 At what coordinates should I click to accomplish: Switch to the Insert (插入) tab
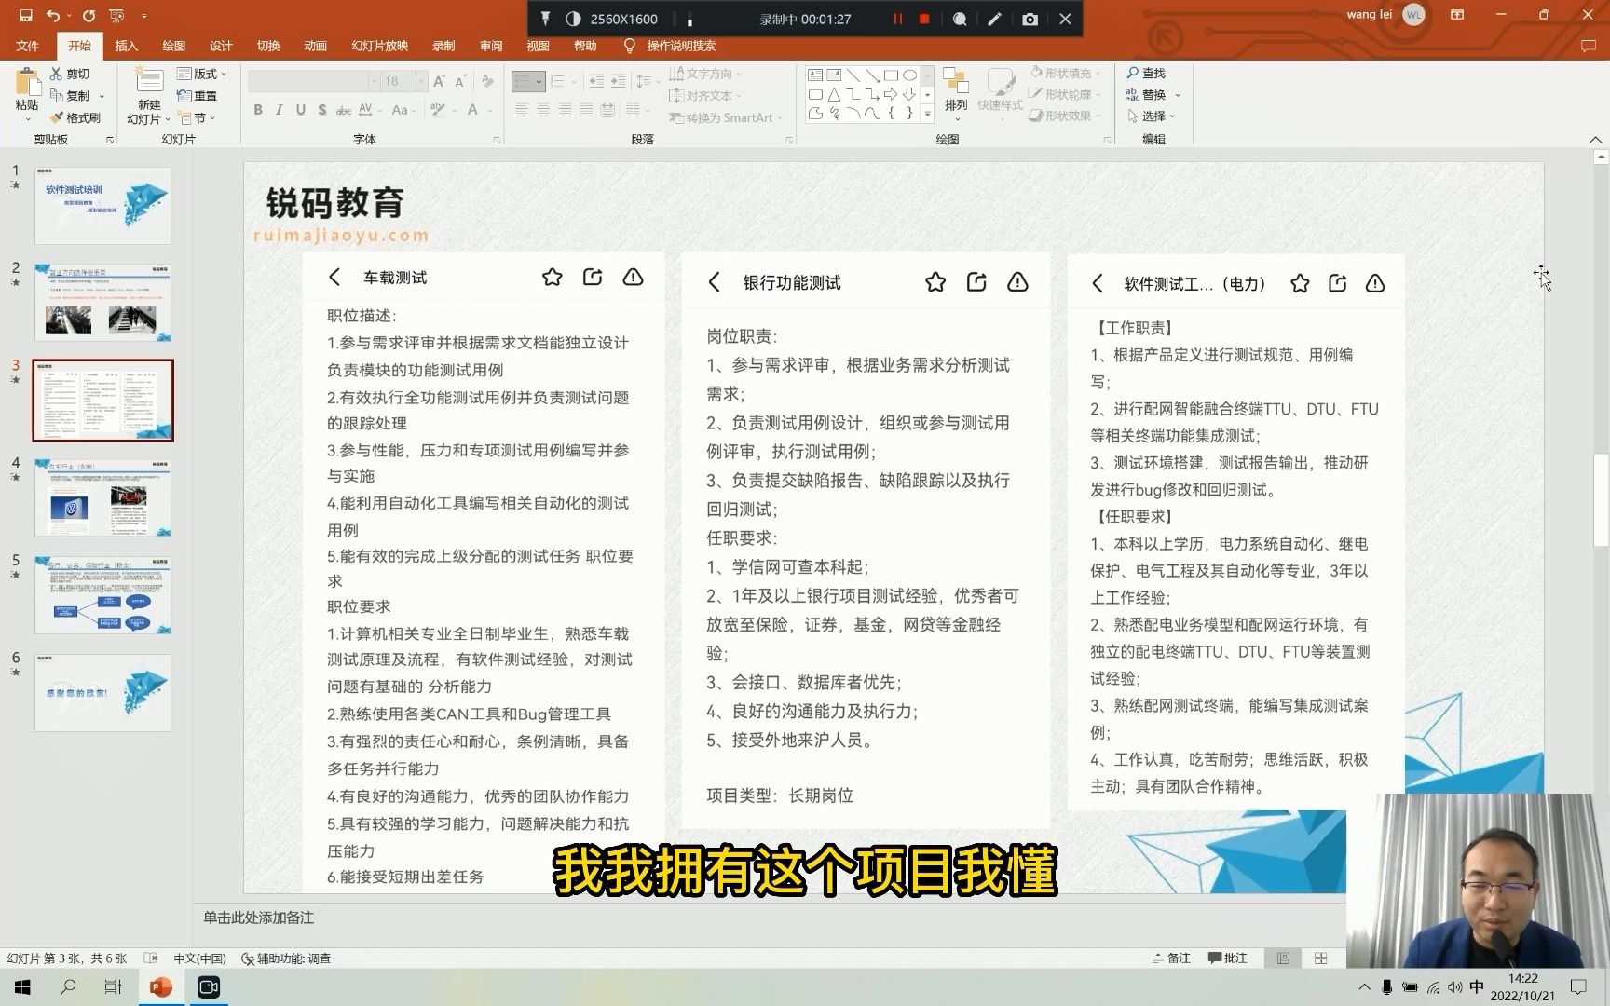(x=126, y=46)
